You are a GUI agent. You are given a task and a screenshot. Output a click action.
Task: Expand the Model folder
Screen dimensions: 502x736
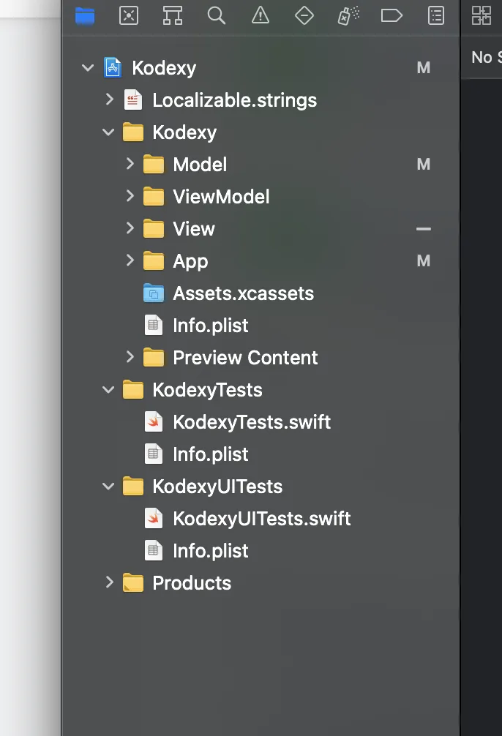[130, 165]
